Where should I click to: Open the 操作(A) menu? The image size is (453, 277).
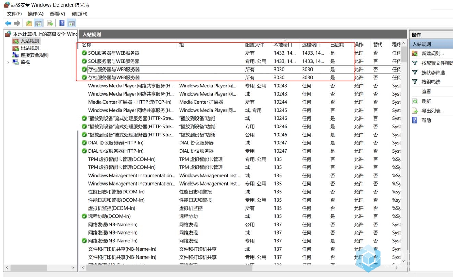point(36,14)
